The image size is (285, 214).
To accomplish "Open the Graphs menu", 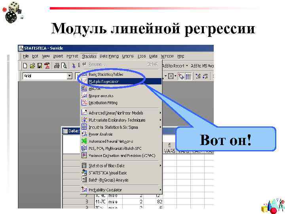I will tap(128, 56).
